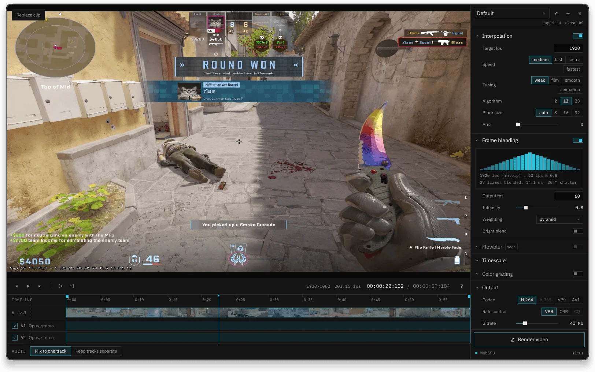Play the video preview
The height and width of the screenshot is (372, 595).
point(28,286)
